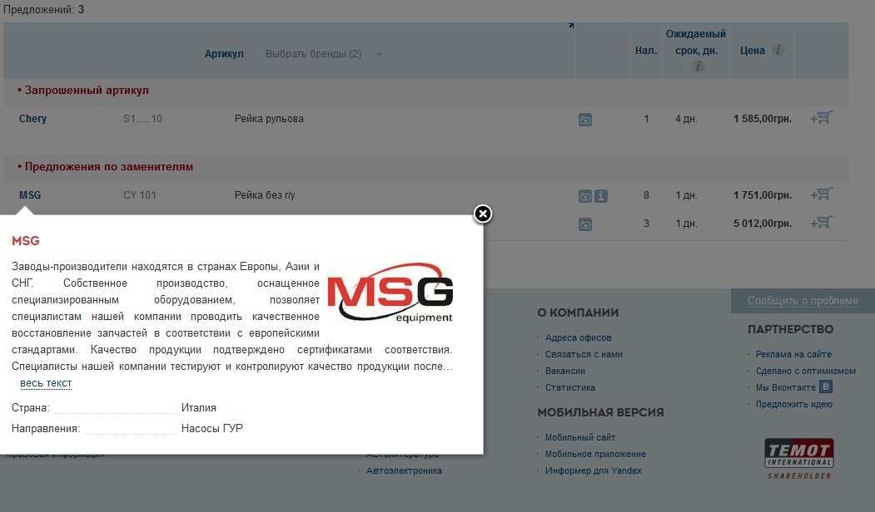Viewport: 875px width, 512px height.
Task: Open info icon in MSG CY 101 row
Action: (601, 196)
